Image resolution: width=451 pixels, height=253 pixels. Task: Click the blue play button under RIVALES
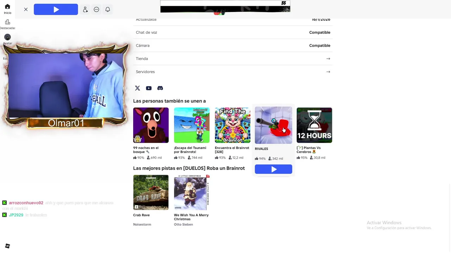click(273, 169)
